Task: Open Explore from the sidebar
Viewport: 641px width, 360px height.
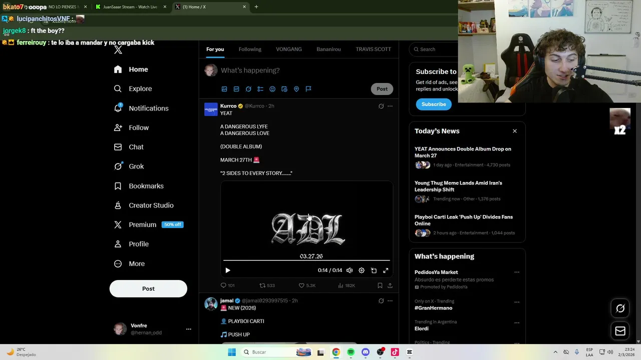Action: [x=133, y=88]
